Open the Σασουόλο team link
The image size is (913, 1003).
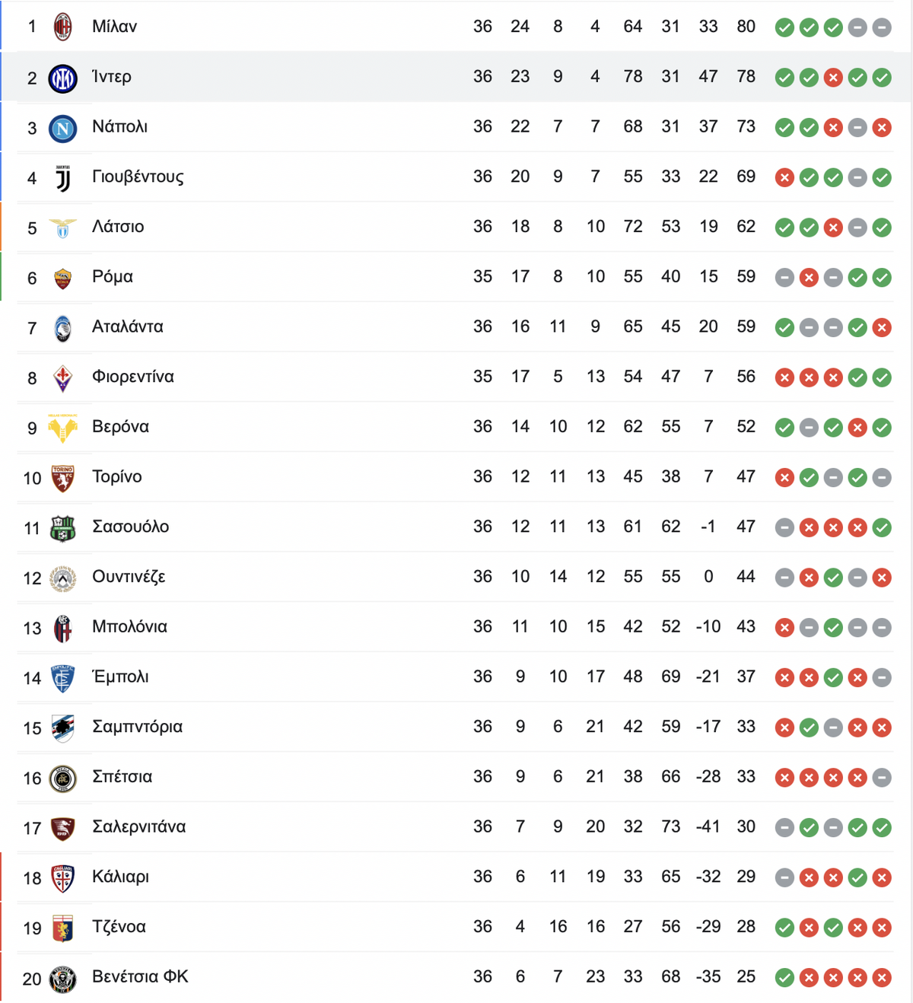[130, 527]
